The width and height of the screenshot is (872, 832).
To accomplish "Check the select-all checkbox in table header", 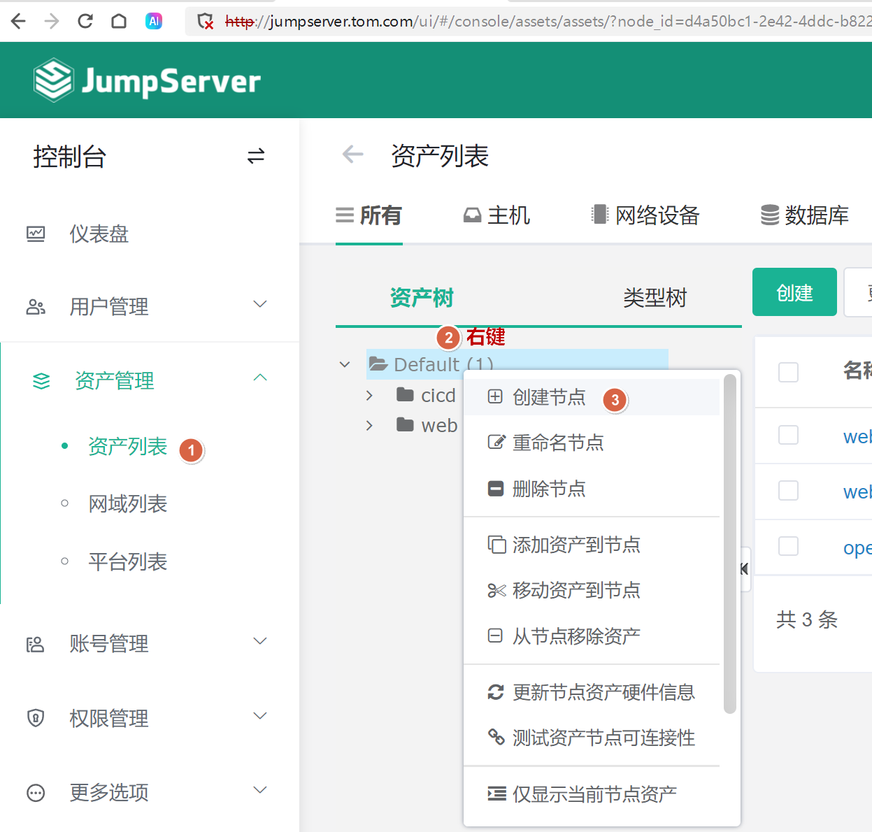I will [788, 373].
